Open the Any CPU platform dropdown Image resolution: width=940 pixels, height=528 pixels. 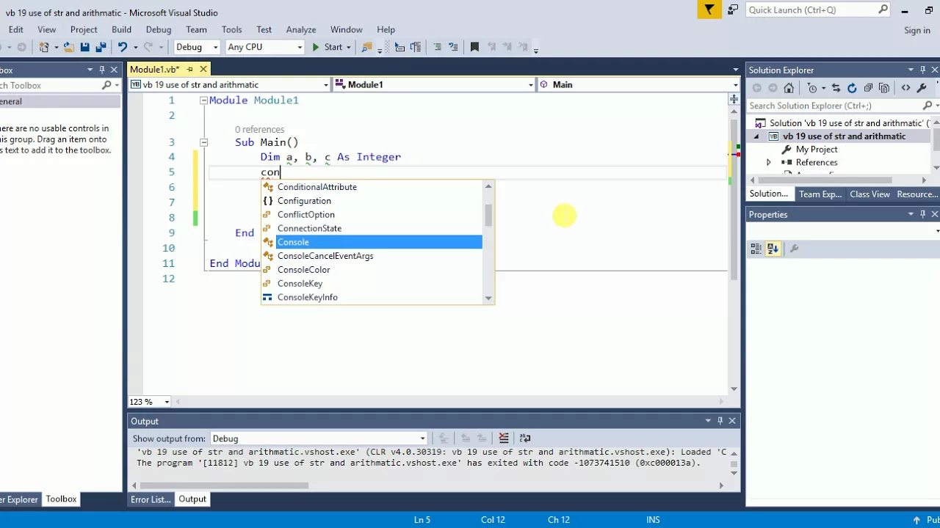(x=264, y=47)
